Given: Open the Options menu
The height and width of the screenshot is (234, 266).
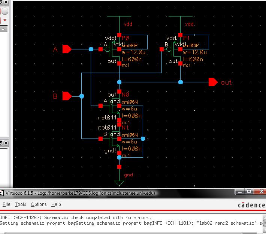Looking at the screenshot, I should pyautogui.click(x=39, y=204).
